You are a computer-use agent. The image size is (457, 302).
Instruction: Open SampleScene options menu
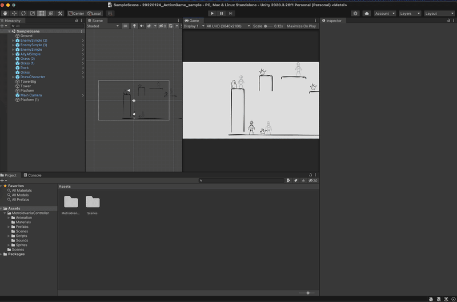click(x=82, y=31)
